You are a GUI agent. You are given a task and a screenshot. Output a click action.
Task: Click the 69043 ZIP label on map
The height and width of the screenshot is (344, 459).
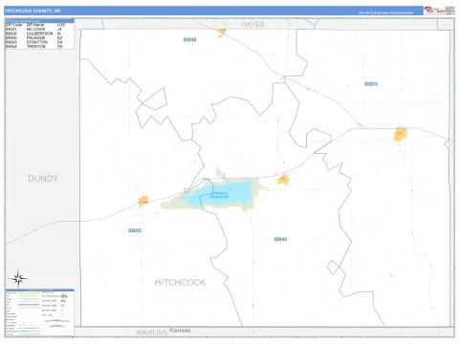135,230
